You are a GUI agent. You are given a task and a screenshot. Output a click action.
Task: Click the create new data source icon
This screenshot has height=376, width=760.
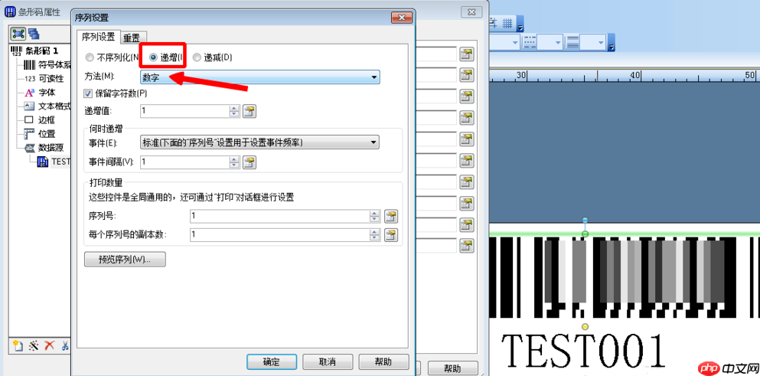[x=18, y=345]
